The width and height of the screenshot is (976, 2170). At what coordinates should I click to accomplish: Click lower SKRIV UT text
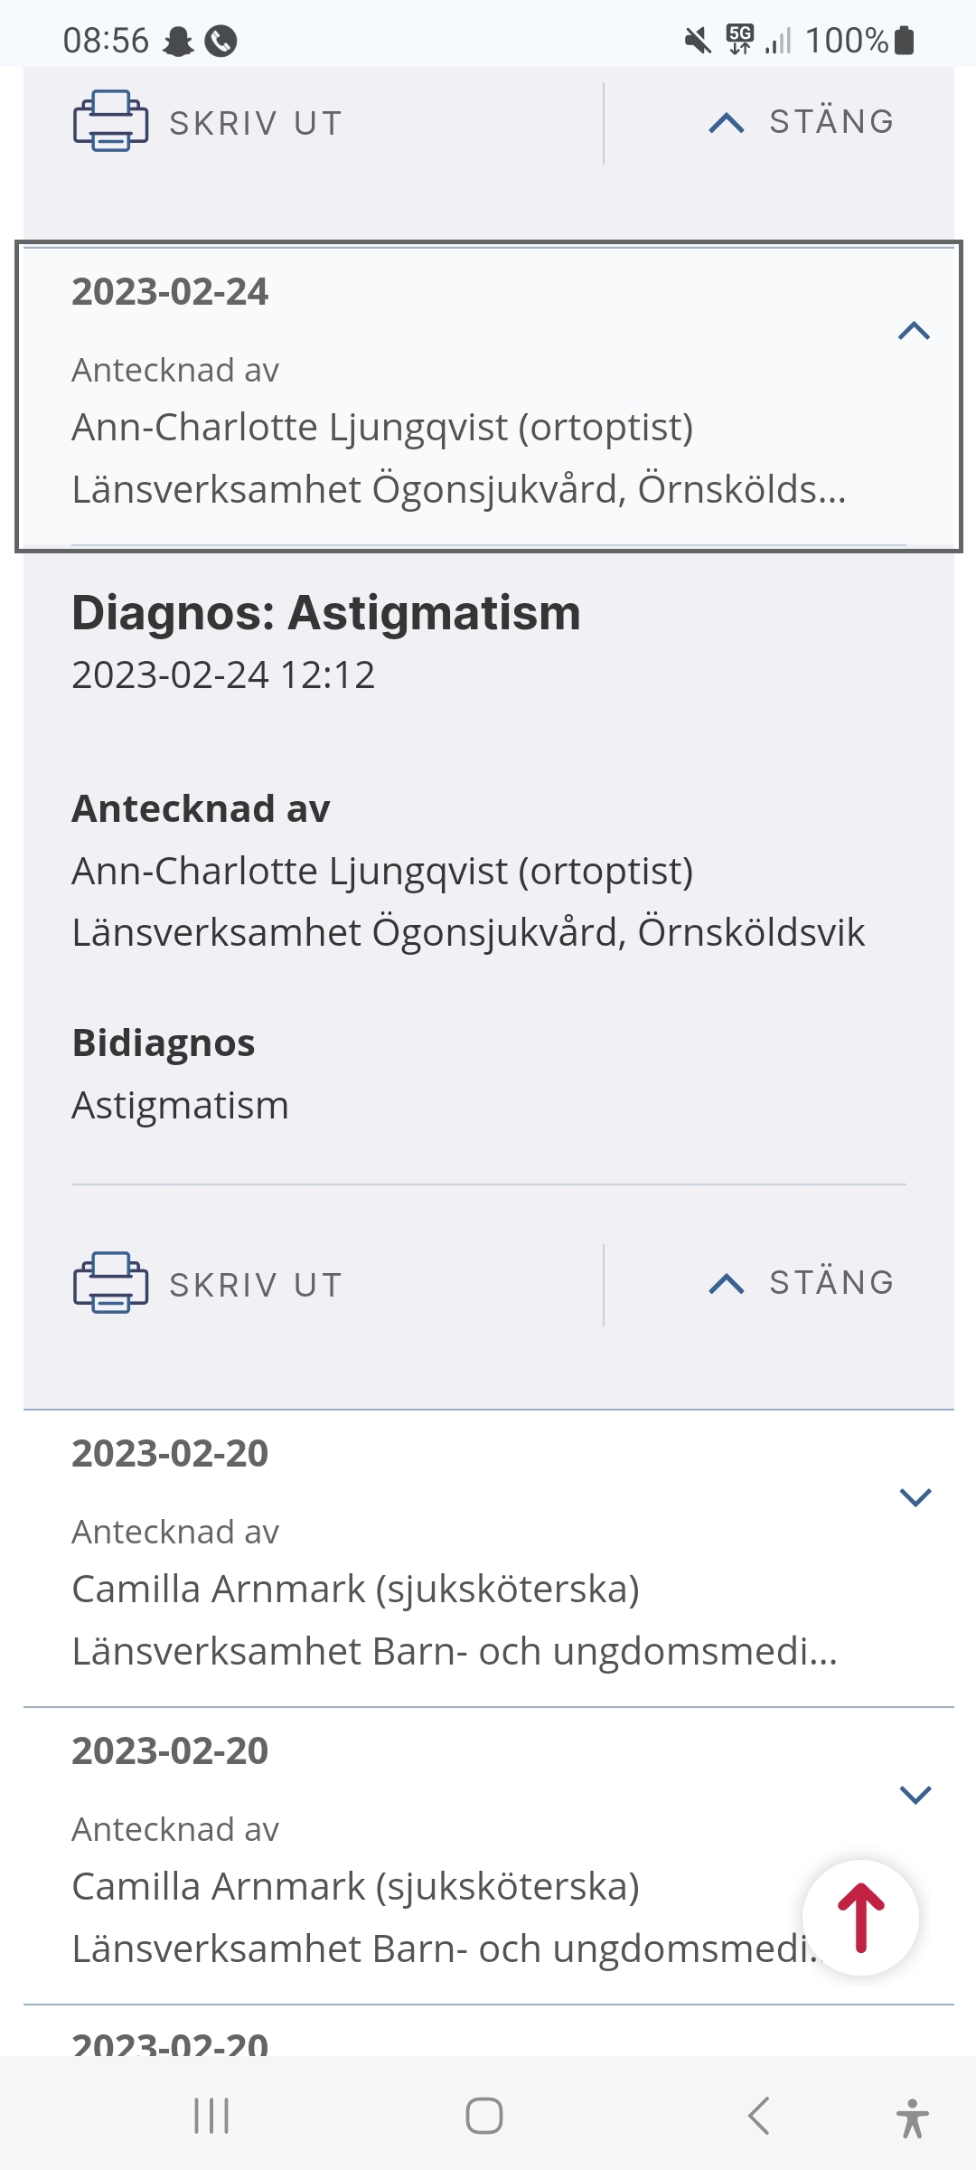tap(256, 1285)
